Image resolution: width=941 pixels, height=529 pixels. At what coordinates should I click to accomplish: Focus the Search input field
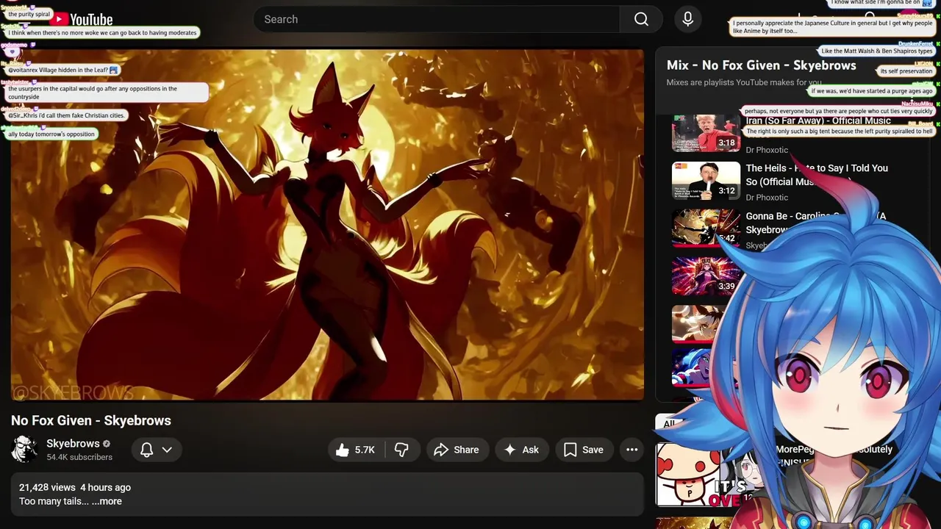point(437,19)
